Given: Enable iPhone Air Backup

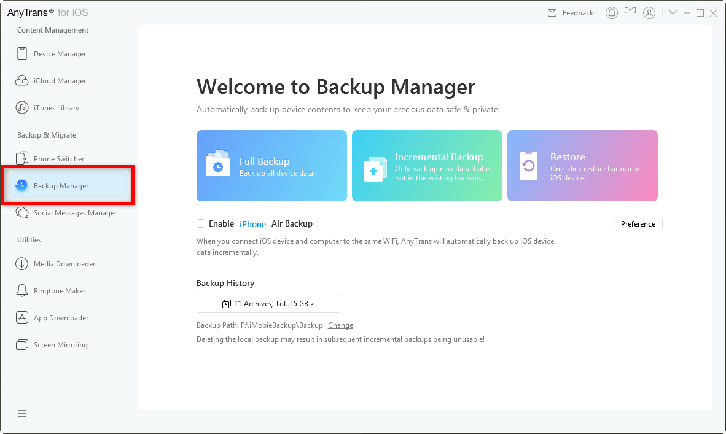Looking at the screenshot, I should pos(201,223).
